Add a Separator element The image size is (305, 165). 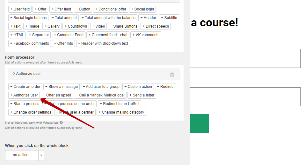click(39, 35)
